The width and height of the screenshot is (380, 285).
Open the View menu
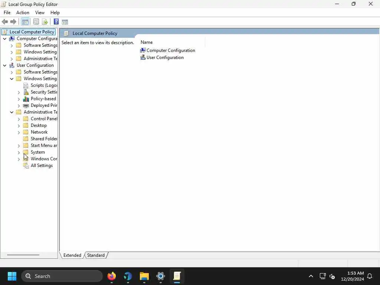click(40, 13)
